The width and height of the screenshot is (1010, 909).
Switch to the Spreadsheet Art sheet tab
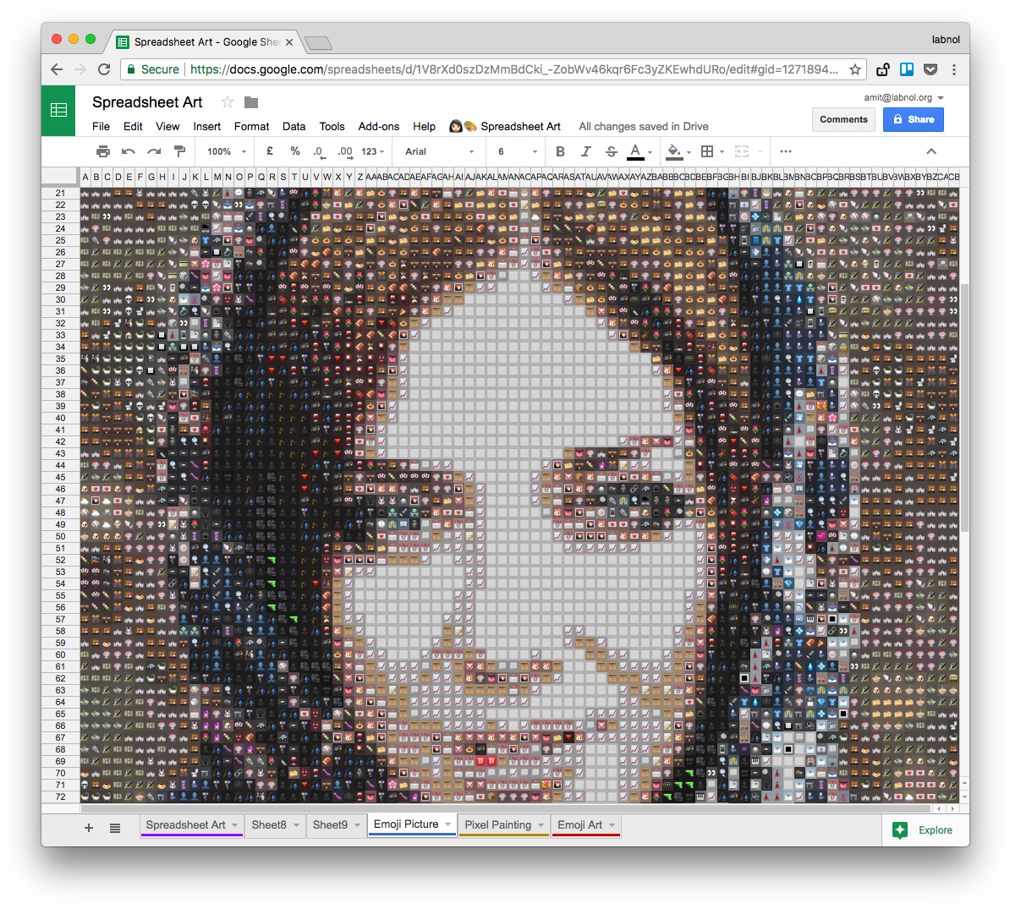point(185,825)
